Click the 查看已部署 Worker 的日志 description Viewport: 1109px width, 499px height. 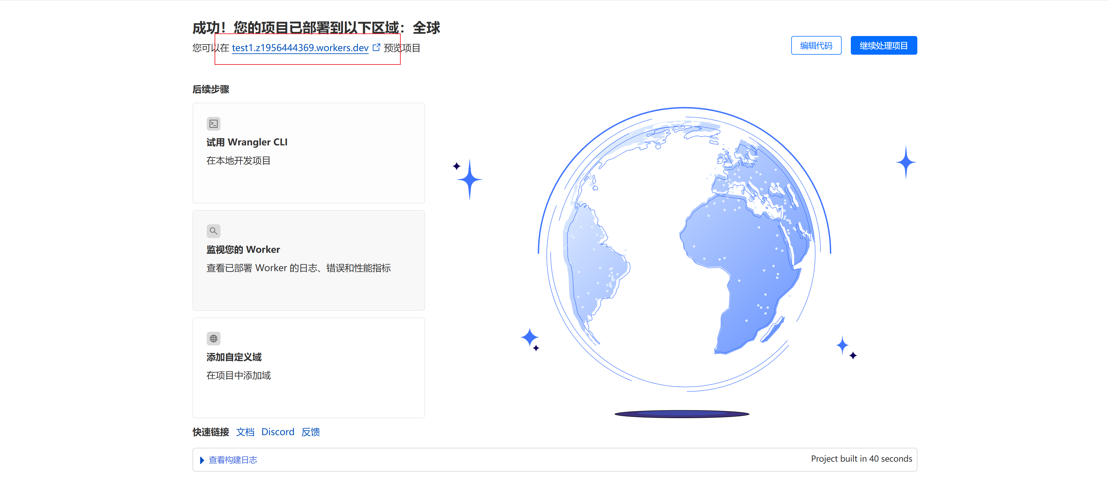pos(298,268)
